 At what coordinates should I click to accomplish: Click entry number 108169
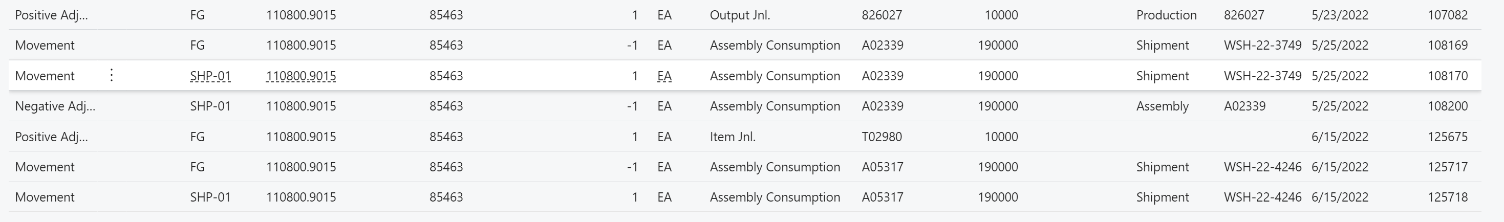coord(1447,46)
